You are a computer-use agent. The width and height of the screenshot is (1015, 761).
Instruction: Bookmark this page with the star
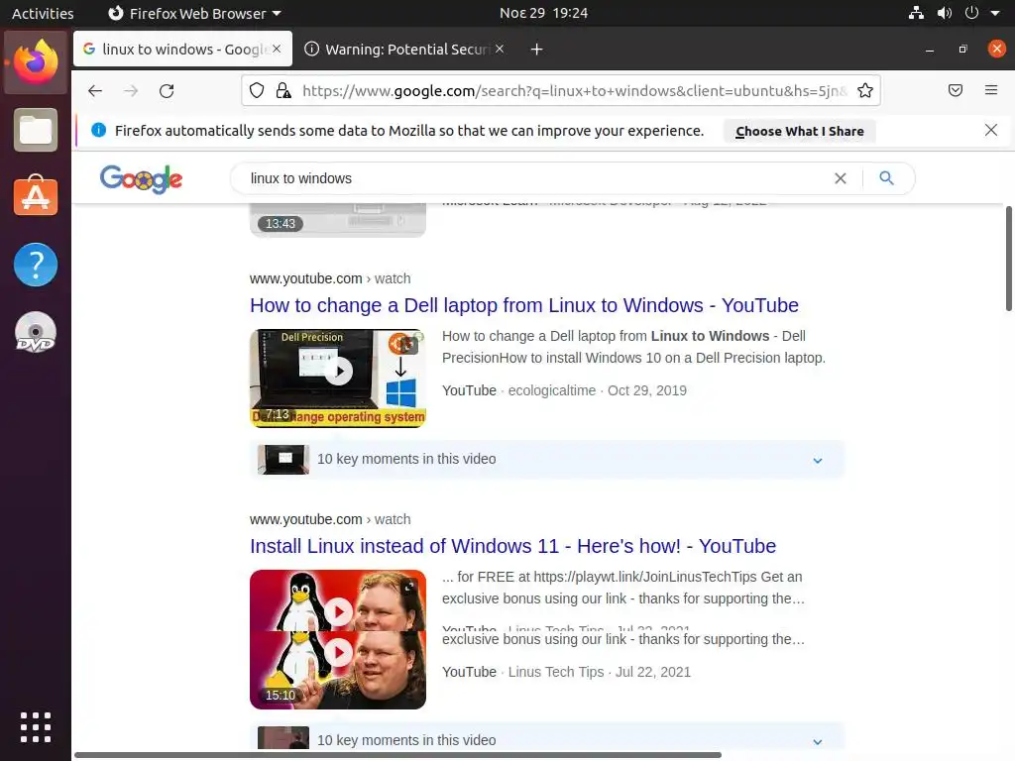(x=864, y=90)
